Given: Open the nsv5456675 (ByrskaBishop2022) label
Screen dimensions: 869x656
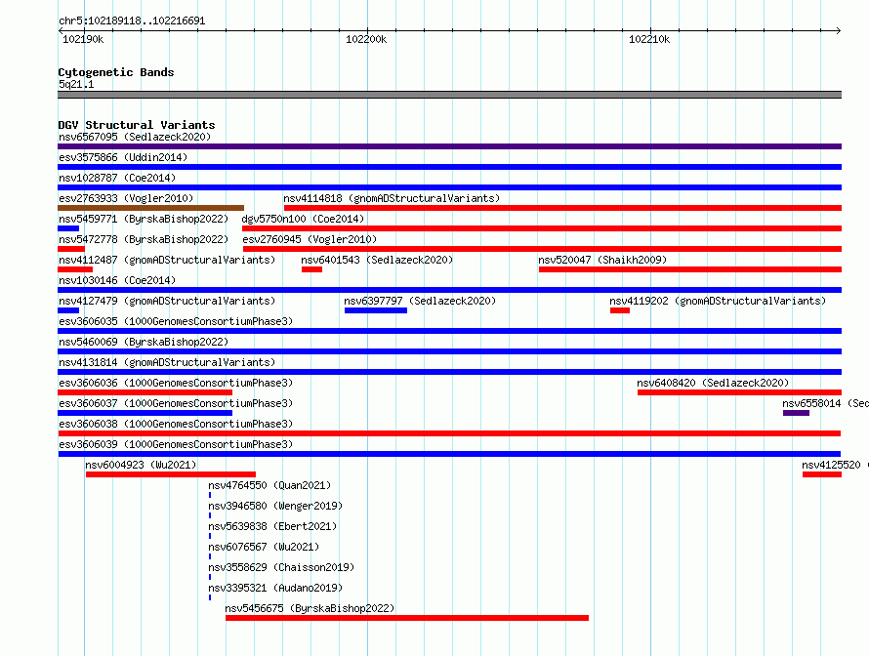Looking at the screenshot, I should point(310,608).
